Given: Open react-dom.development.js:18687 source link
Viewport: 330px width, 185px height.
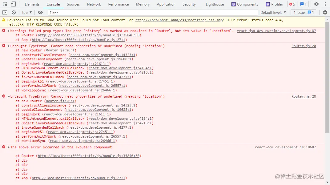Looking at the screenshot, I should (x=285, y=147).
